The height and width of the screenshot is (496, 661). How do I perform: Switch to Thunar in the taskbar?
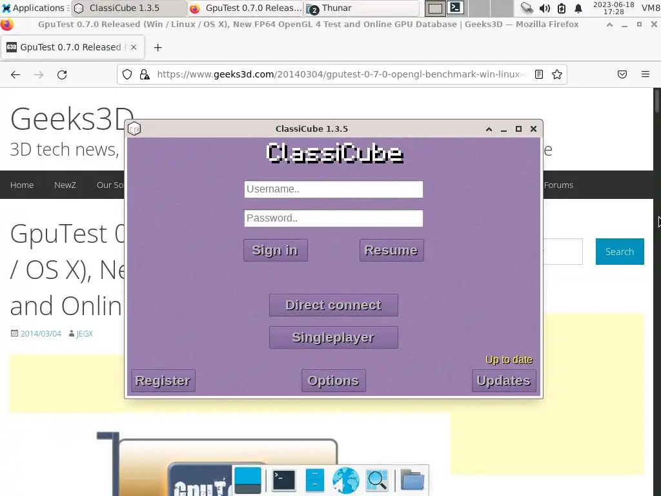361,8
